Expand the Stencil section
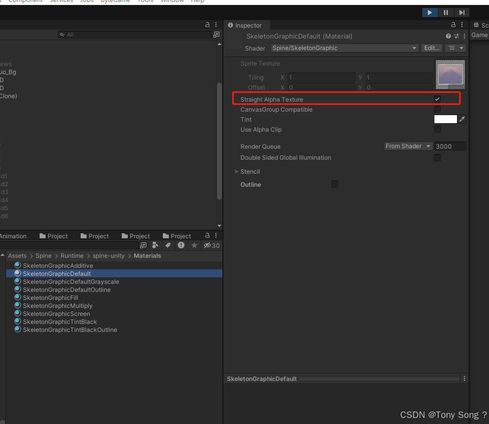 (x=237, y=171)
